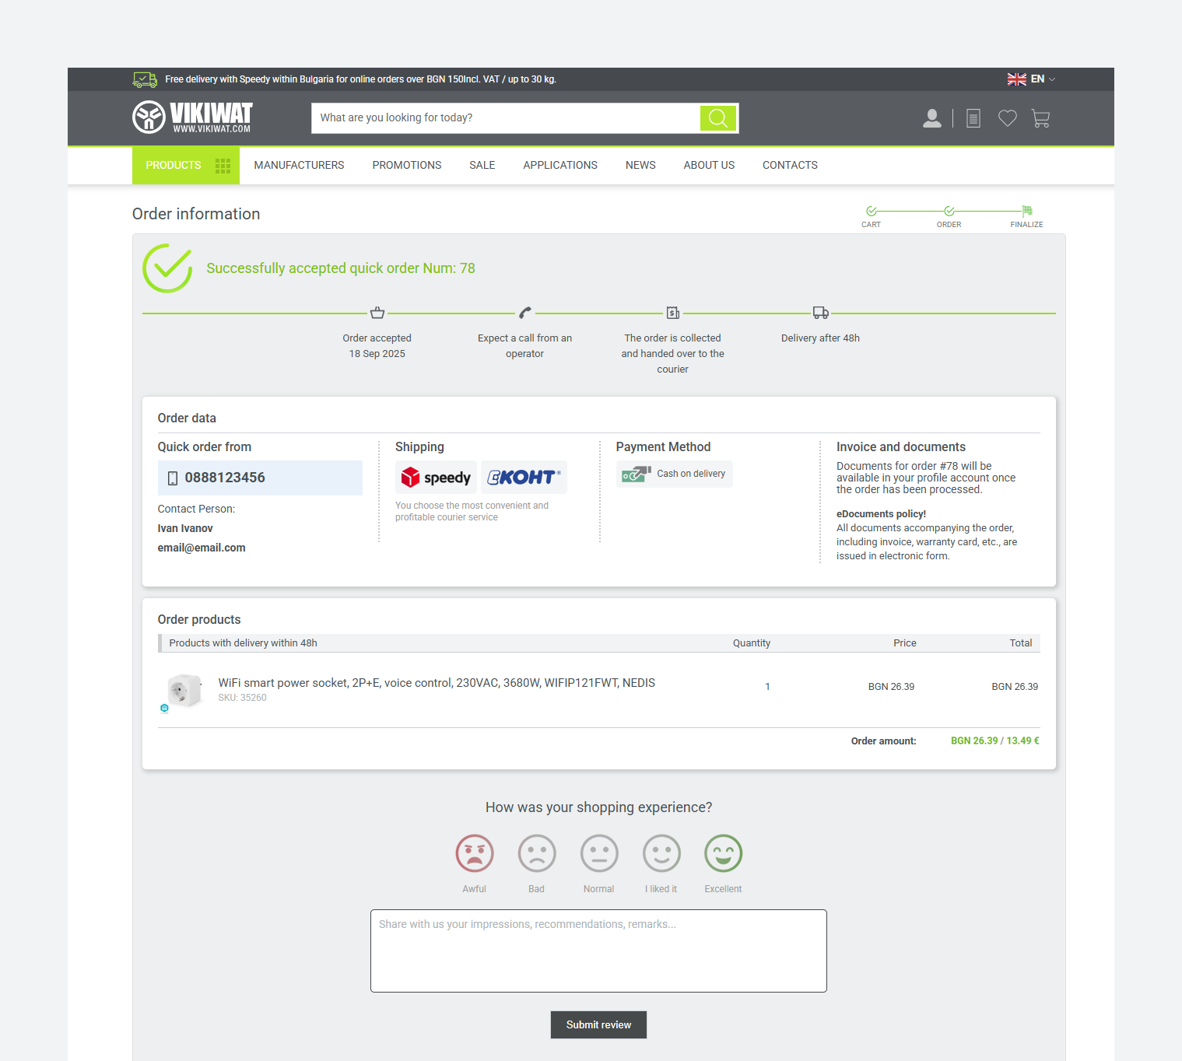
Task: Click the Speedy courier logo
Action: (436, 478)
